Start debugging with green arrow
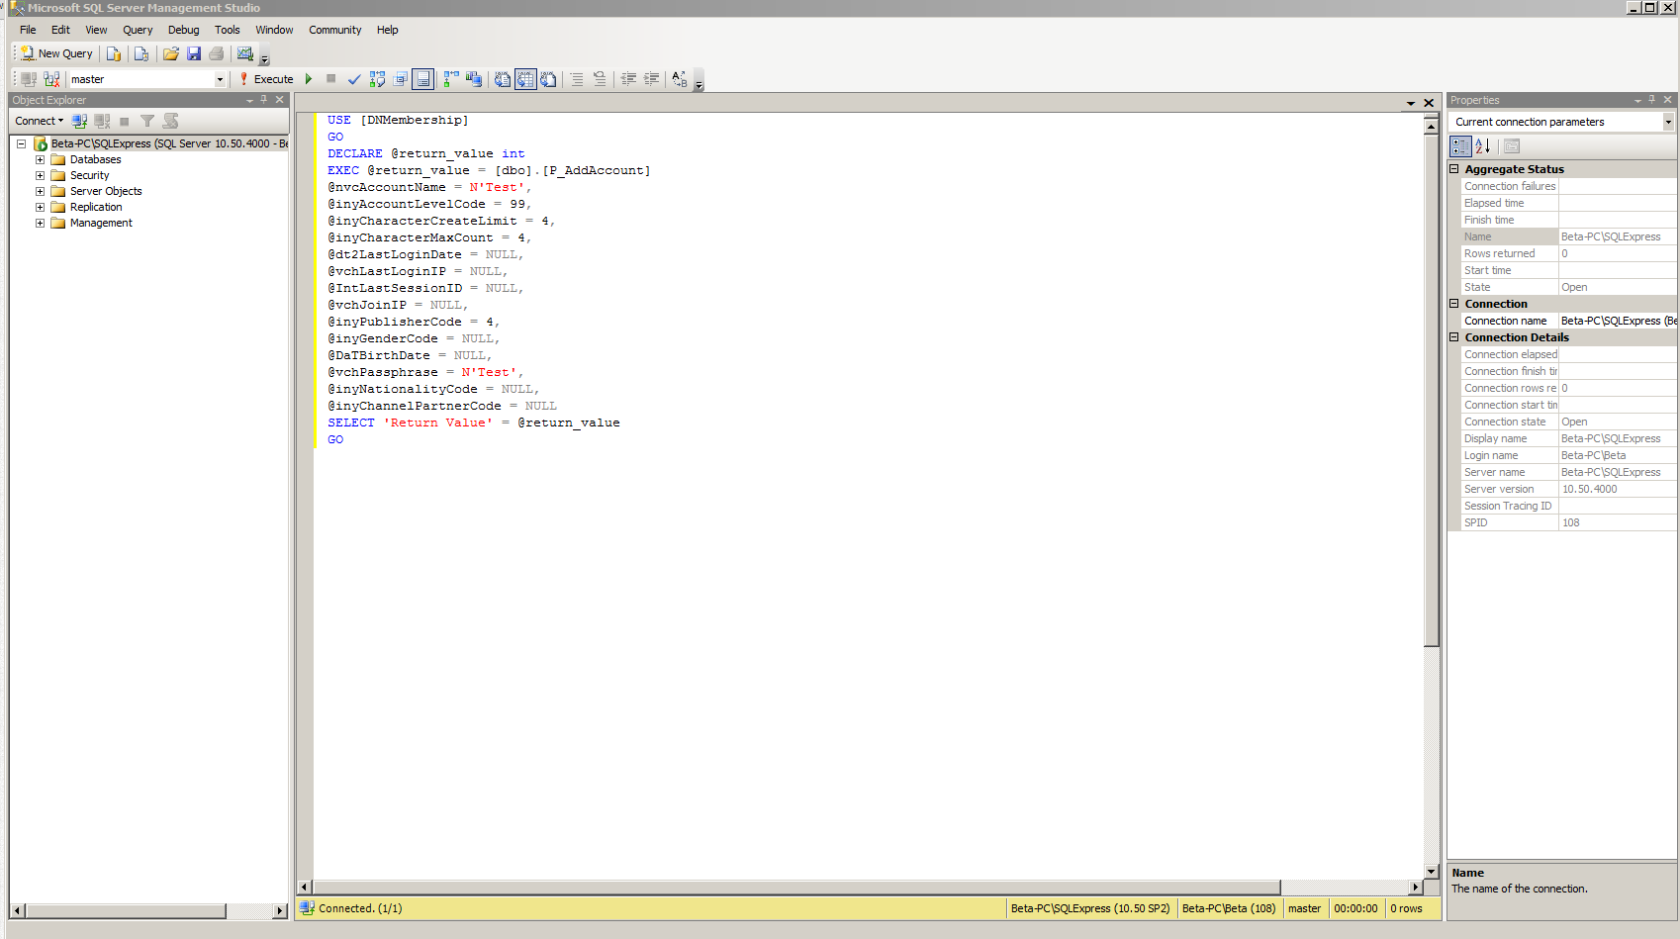This screenshot has height=939, width=1680. [309, 79]
